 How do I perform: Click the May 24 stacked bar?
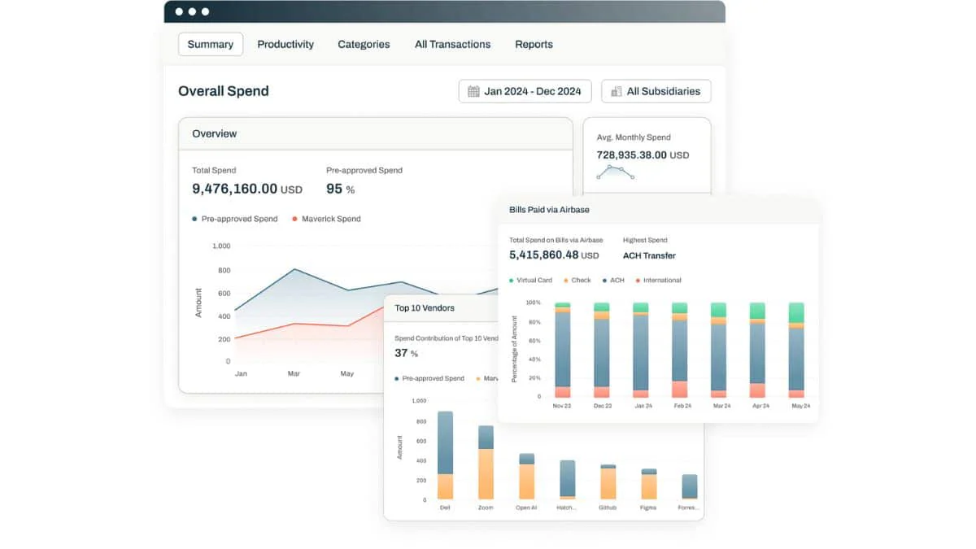pyautogui.click(x=796, y=351)
